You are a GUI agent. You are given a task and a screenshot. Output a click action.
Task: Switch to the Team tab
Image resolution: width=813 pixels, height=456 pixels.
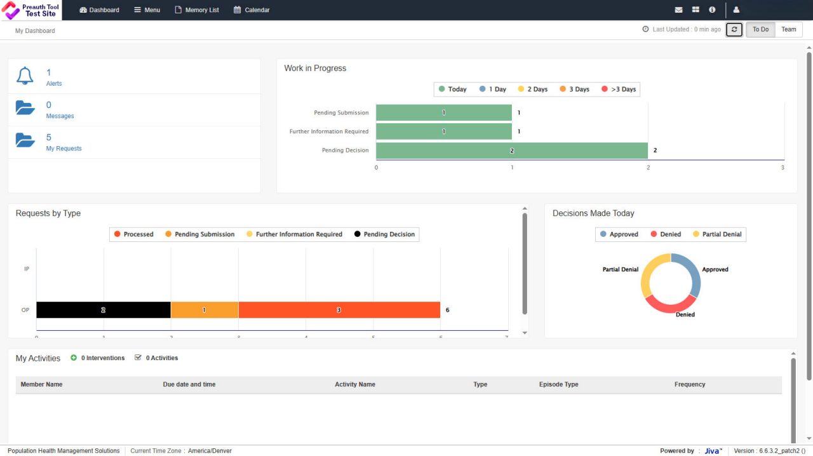[788, 29]
